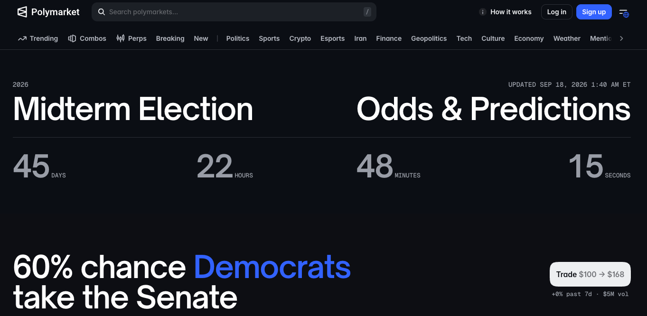Focus the Search polymarkets input field

(x=234, y=12)
